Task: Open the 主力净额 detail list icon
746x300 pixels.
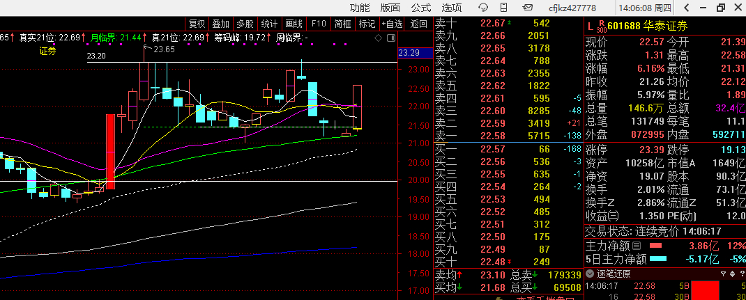Action: click(x=637, y=246)
